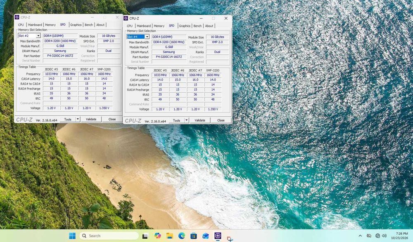Open the Mainboard tab in the Slot #2 window
The image size is (413, 242).
pos(35,25)
